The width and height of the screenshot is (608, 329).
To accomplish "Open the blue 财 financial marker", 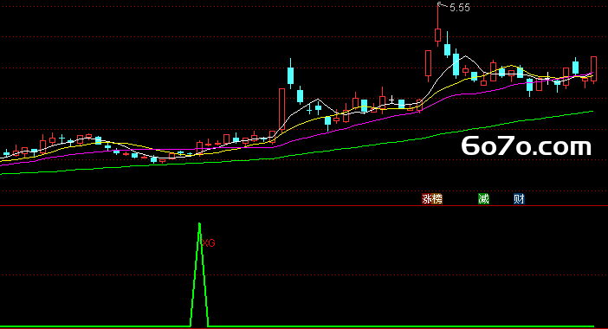I will (519, 199).
